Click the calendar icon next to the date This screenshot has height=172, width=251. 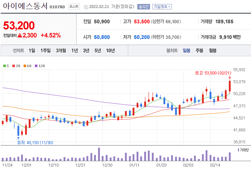86,7
